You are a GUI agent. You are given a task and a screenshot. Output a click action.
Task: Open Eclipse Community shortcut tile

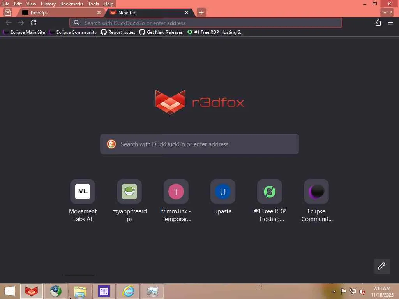(x=316, y=201)
